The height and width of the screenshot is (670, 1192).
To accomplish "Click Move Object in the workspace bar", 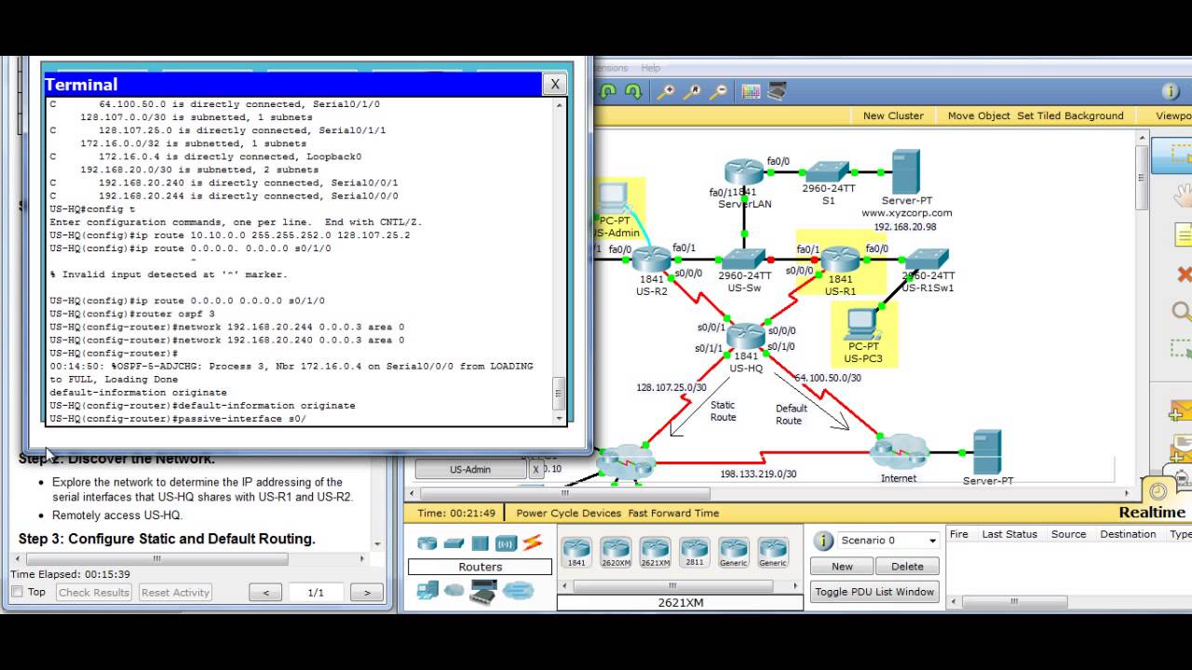I will 979,115.
